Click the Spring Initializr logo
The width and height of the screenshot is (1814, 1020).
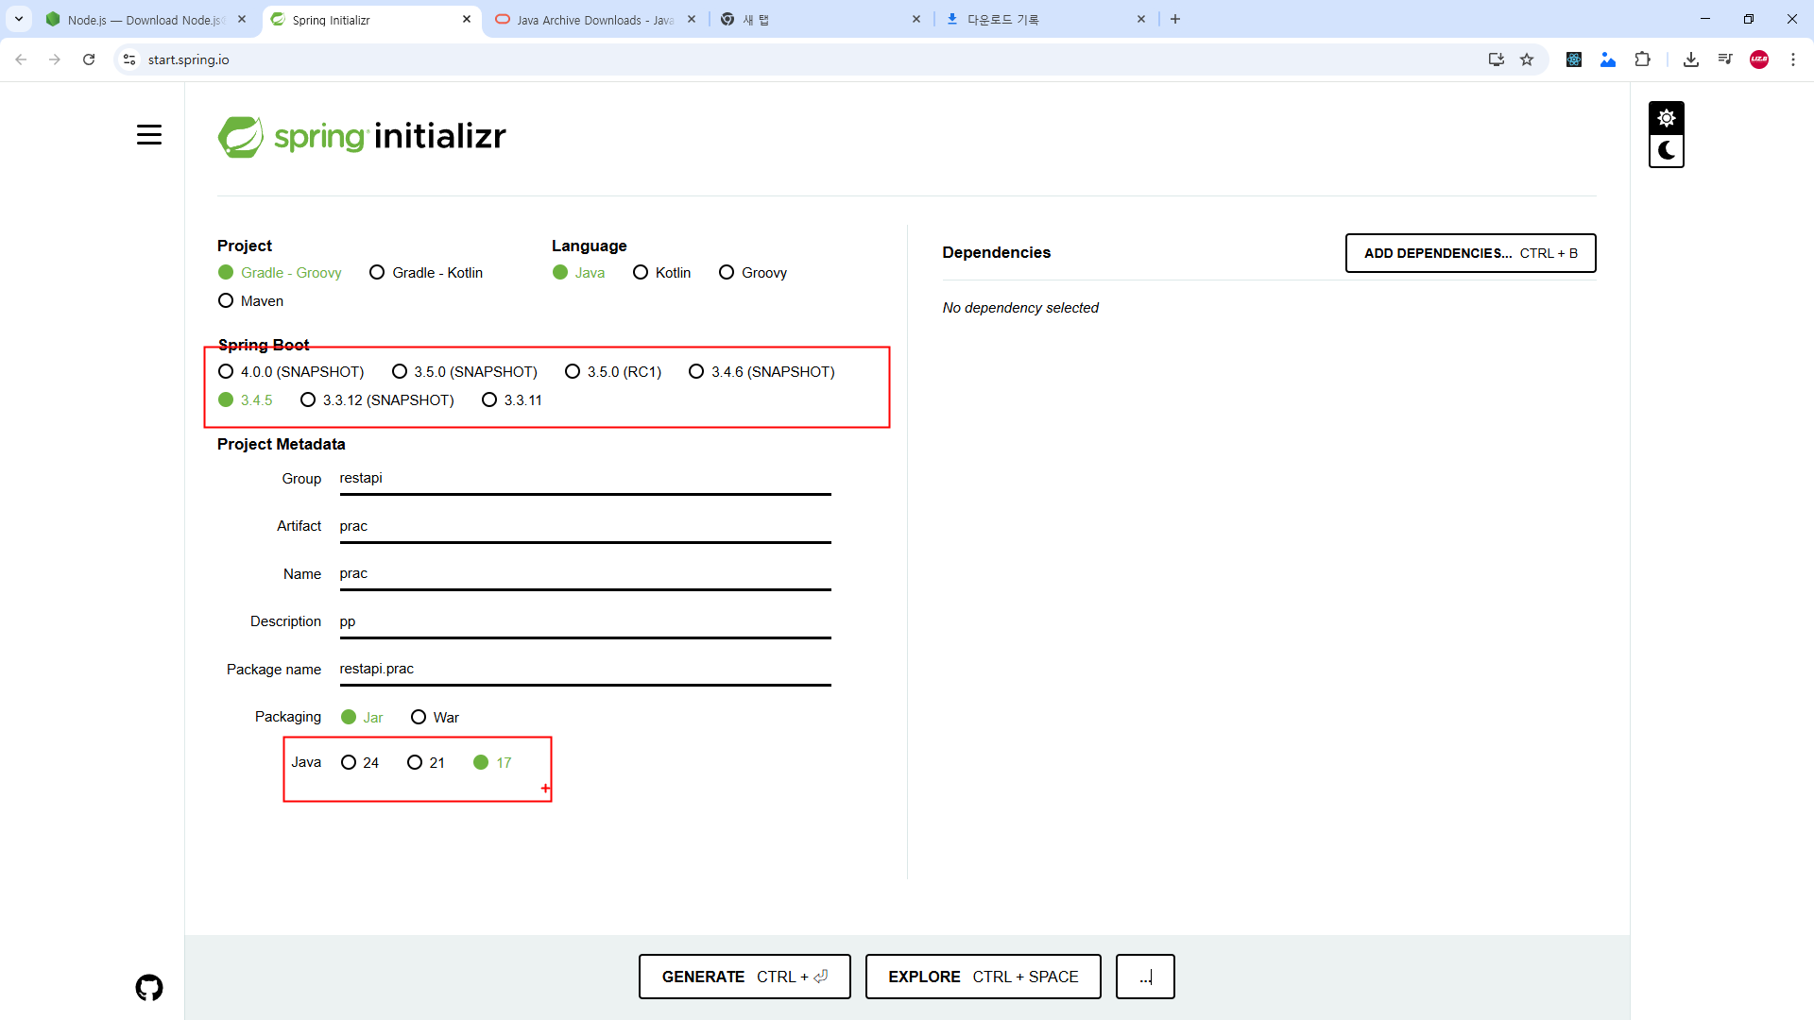pos(362,137)
